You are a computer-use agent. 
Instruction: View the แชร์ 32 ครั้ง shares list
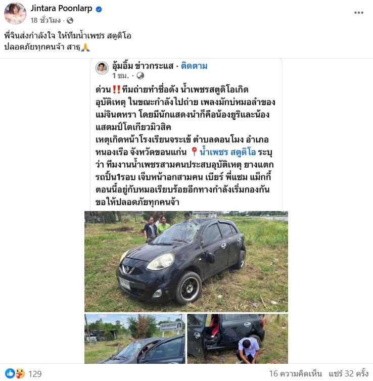point(349,373)
